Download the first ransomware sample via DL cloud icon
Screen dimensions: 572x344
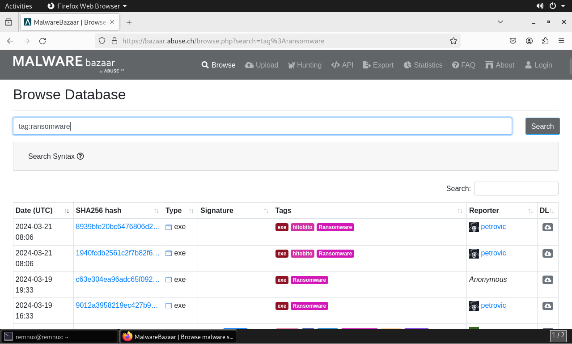coord(547,227)
